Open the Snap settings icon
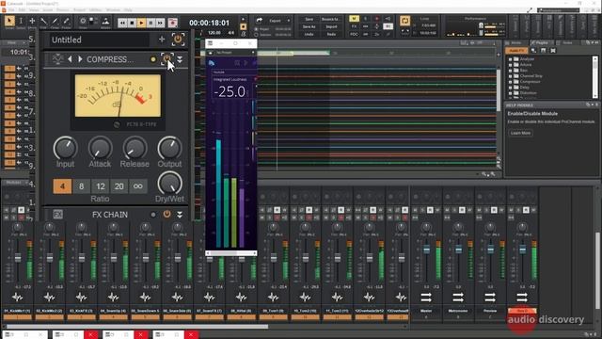This screenshot has height=339, width=602. [x=83, y=21]
